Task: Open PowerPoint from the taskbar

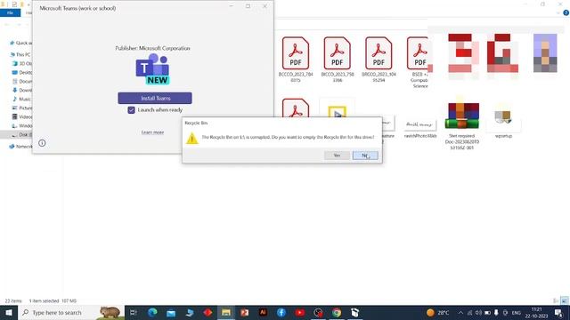Action: coord(245,312)
